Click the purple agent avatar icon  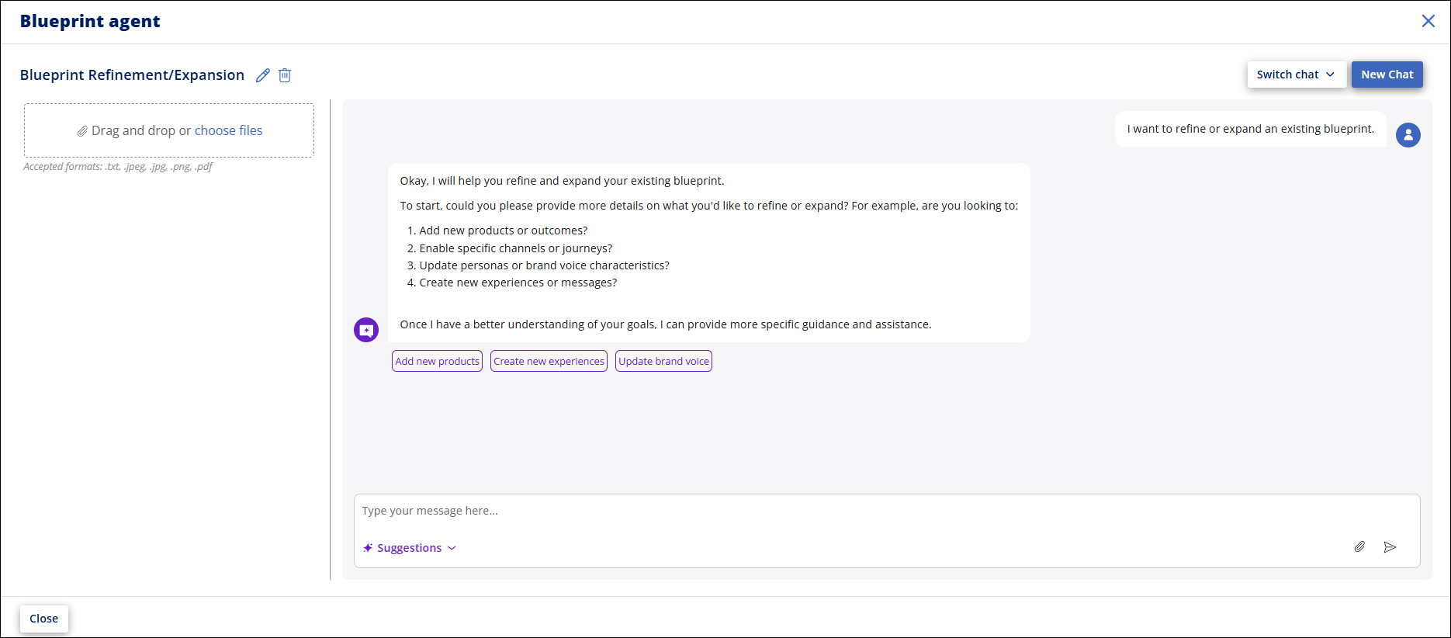click(x=366, y=330)
